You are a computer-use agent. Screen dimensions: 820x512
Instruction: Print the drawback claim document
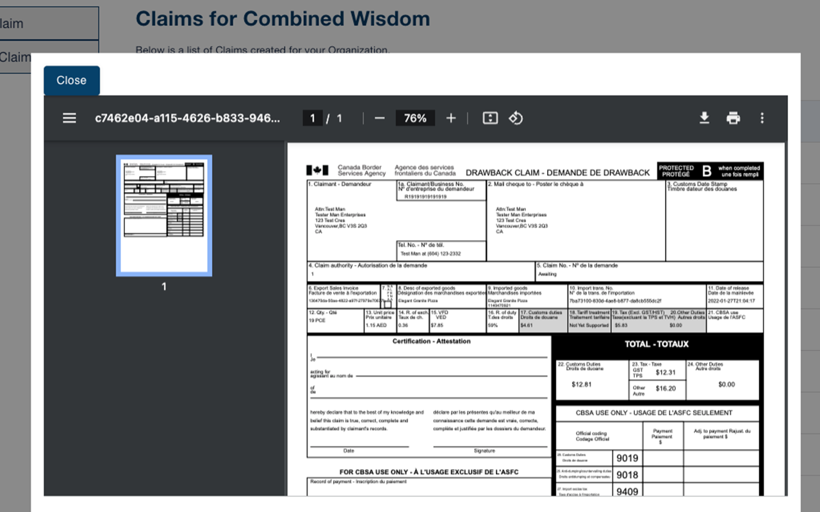[733, 118]
